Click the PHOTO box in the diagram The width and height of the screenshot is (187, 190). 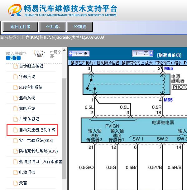(180, 87)
